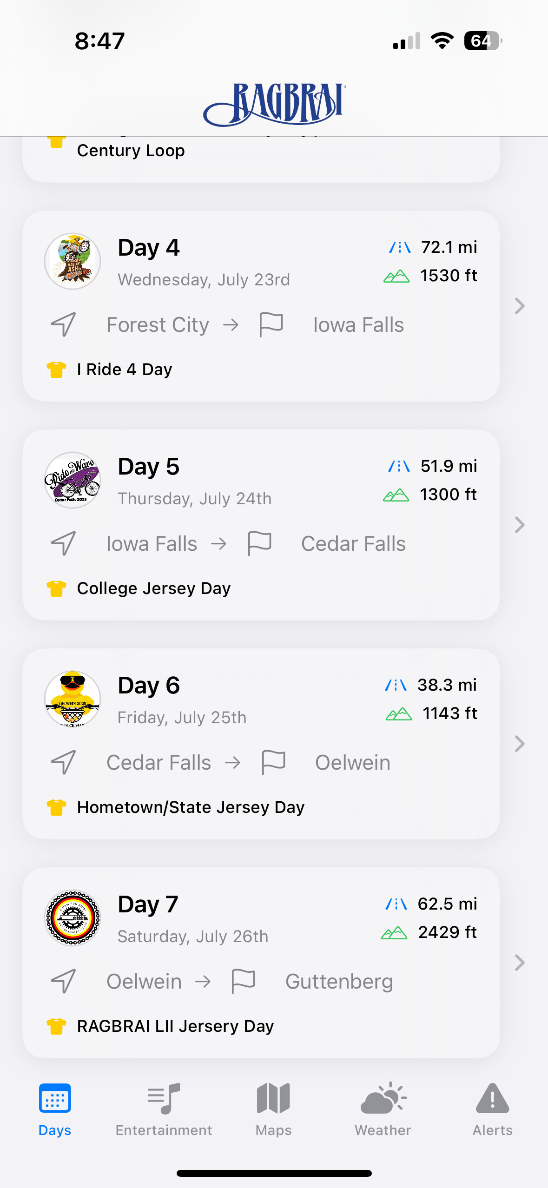Open Day 7 details chevron
Viewport: 548px width, 1188px height.
(x=520, y=963)
